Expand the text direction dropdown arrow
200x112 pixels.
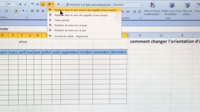pos(62,5)
